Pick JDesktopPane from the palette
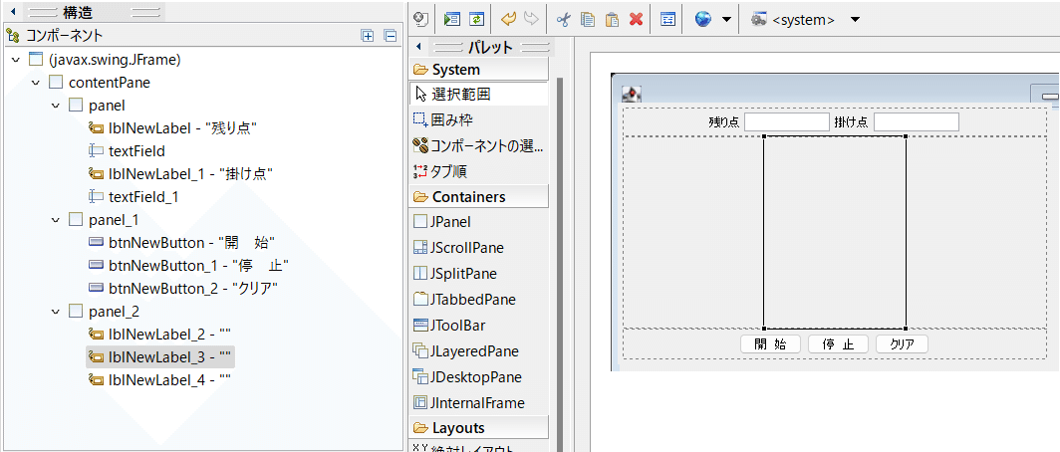This screenshot has height=452, width=1060. [x=467, y=377]
